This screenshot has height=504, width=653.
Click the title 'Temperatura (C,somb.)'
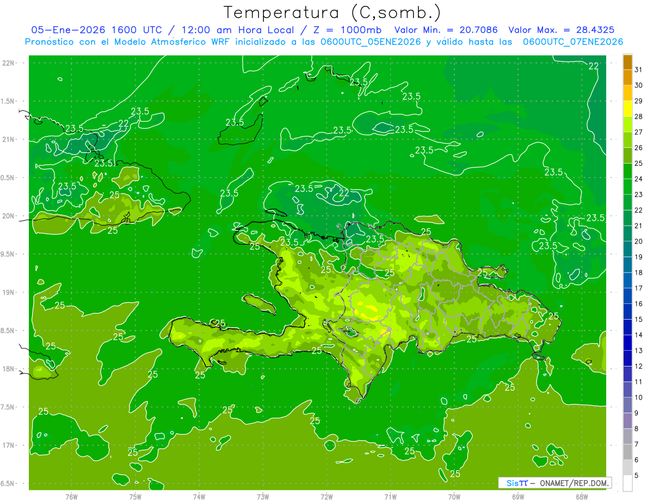click(x=332, y=13)
